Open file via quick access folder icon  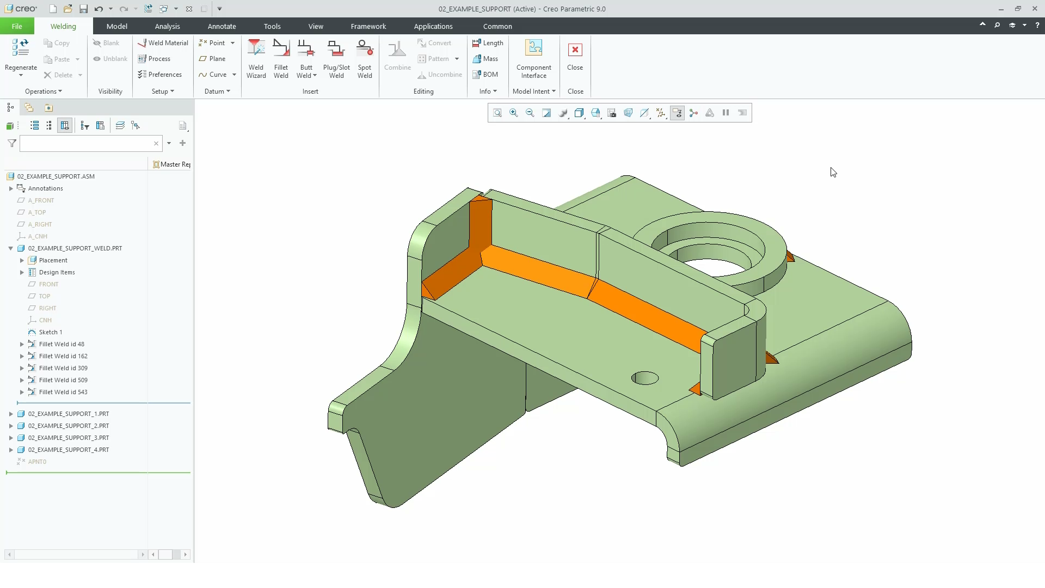[x=67, y=9]
